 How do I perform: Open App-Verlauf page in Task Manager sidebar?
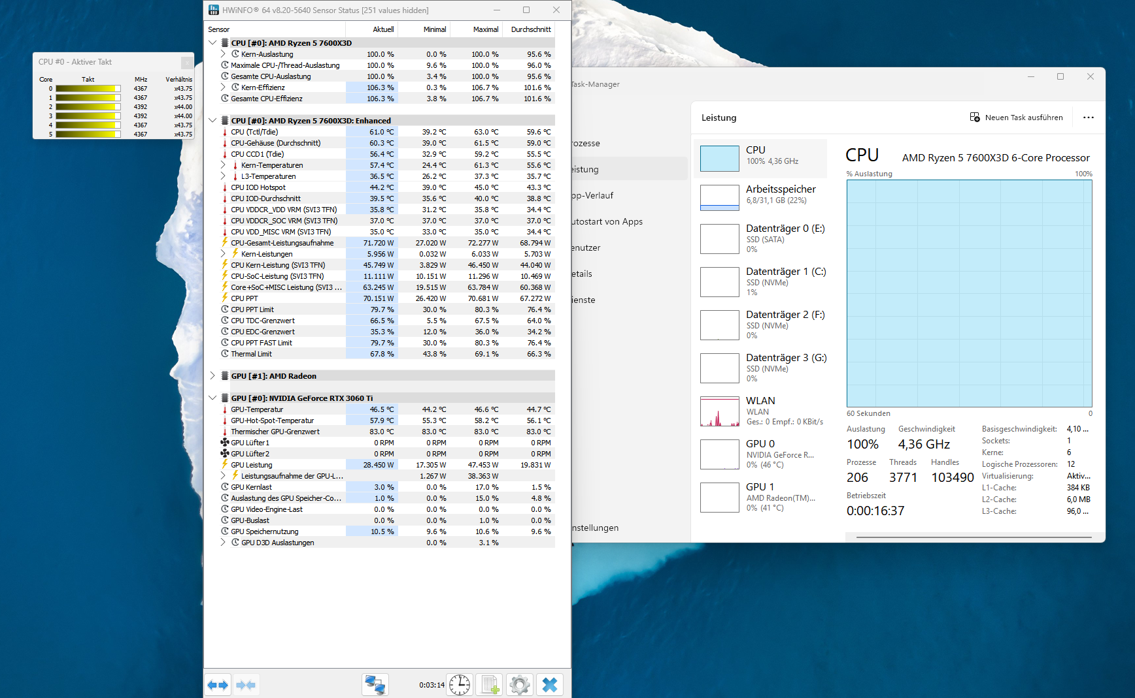click(630, 195)
